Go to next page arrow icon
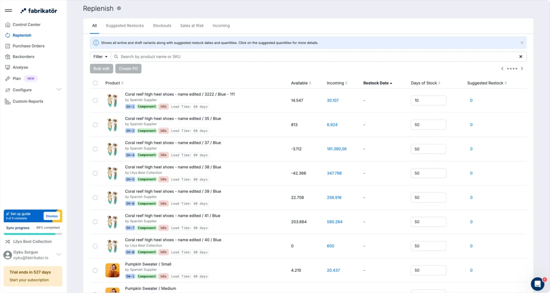 [x=522, y=68]
